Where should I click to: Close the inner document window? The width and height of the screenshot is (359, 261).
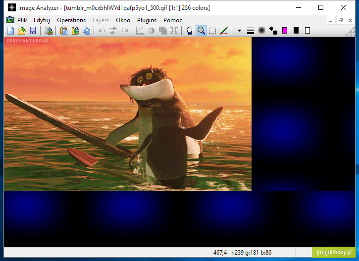(350, 21)
